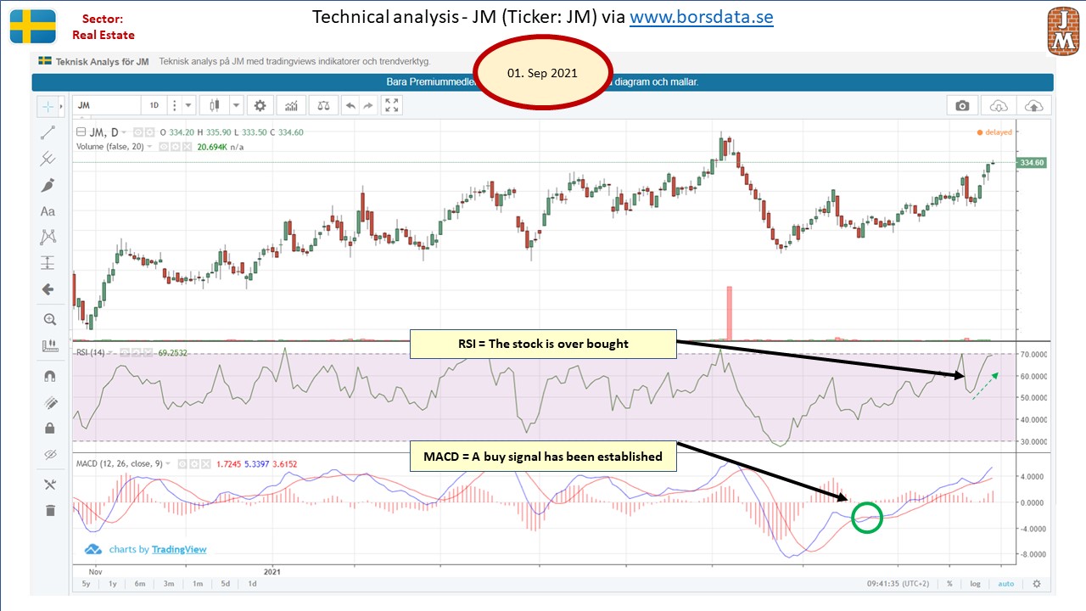Open the compare symbols scales icon
Viewport: 1086px width, 611px height.
322,105
